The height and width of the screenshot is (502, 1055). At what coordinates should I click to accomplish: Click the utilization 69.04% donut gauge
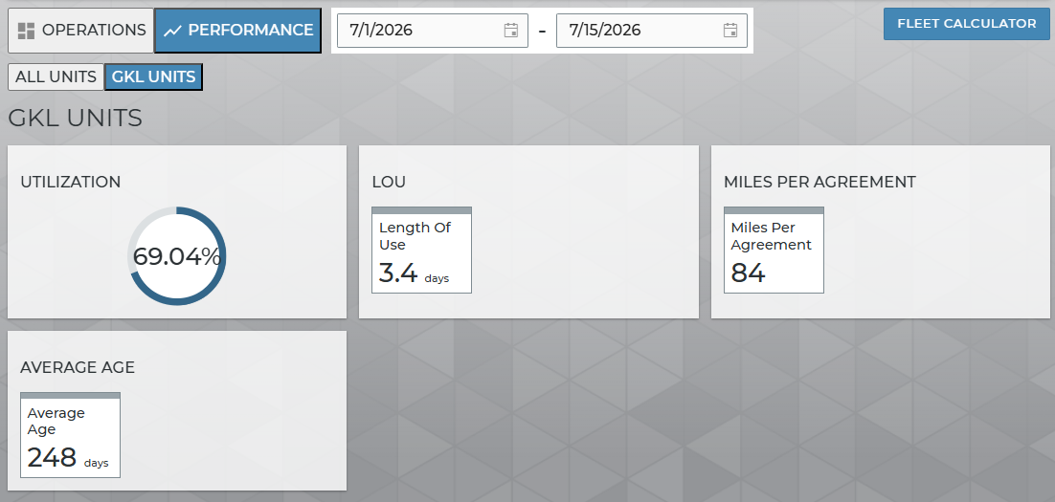pos(177,256)
